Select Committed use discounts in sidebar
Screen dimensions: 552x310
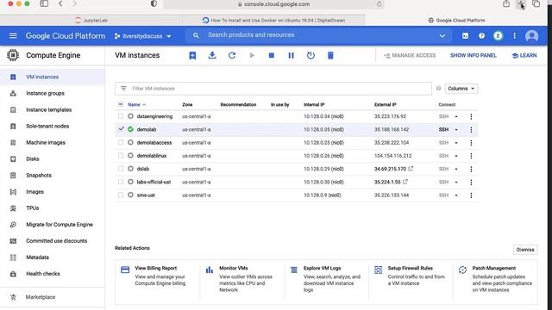(x=56, y=241)
